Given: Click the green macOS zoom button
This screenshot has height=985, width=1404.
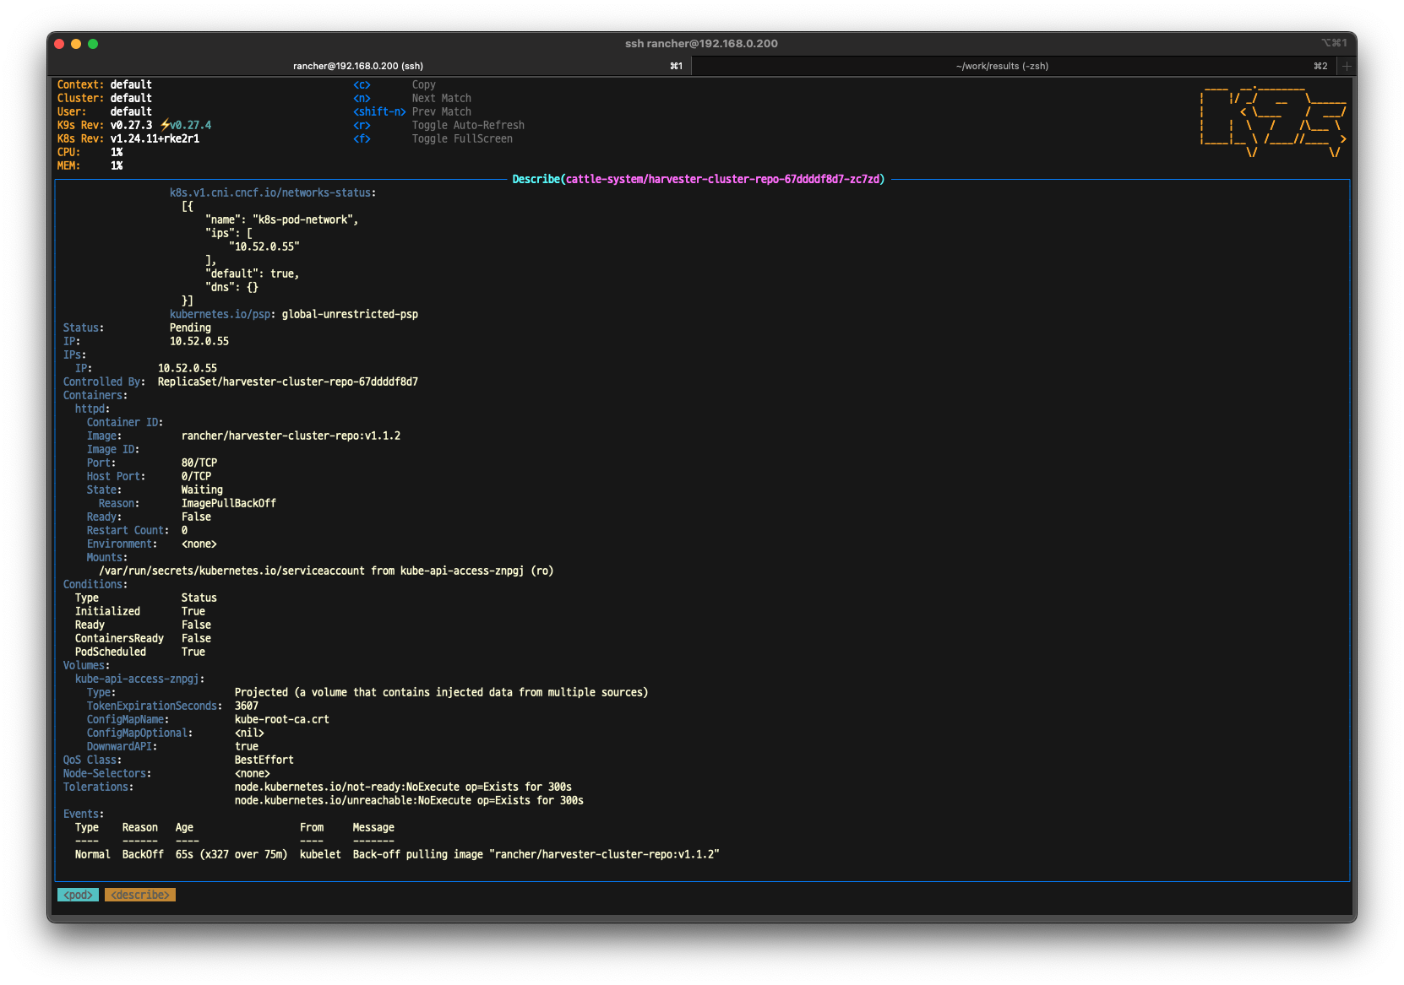Looking at the screenshot, I should pos(93,42).
